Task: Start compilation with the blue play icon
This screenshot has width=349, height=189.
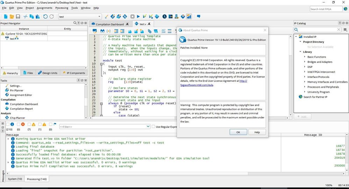Action: click(138, 16)
